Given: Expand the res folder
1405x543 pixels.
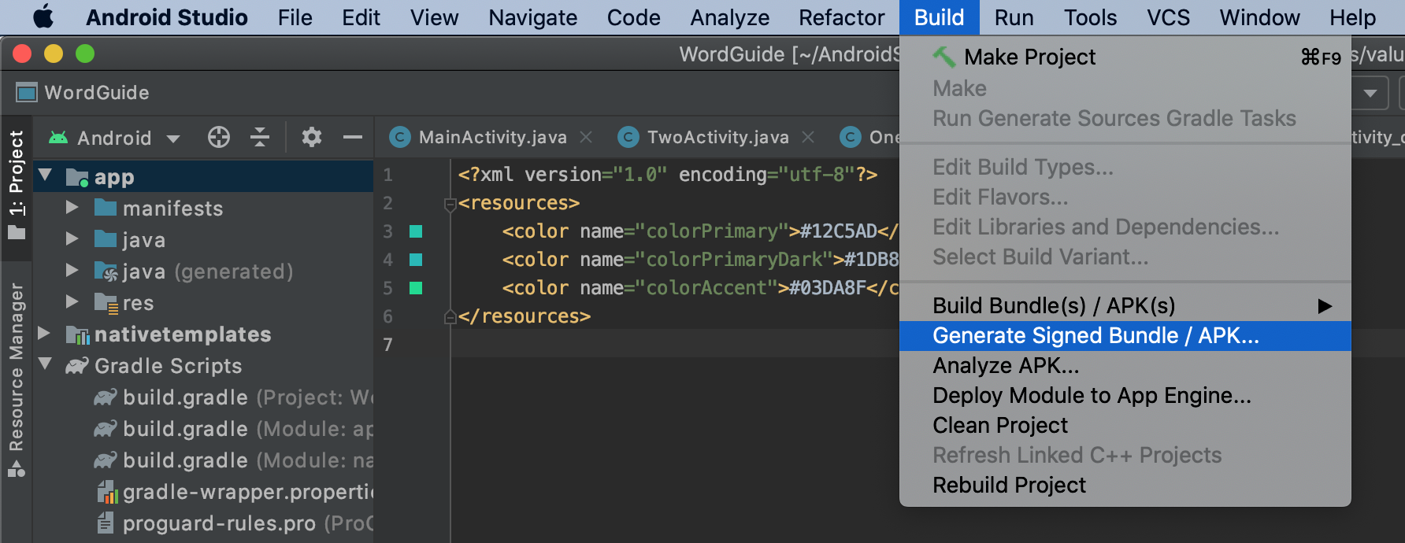Looking at the screenshot, I should pyautogui.click(x=72, y=301).
